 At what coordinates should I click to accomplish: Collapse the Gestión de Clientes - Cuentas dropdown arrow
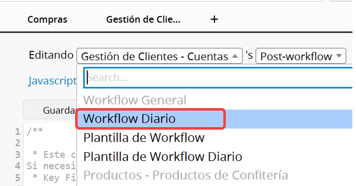pos(235,56)
